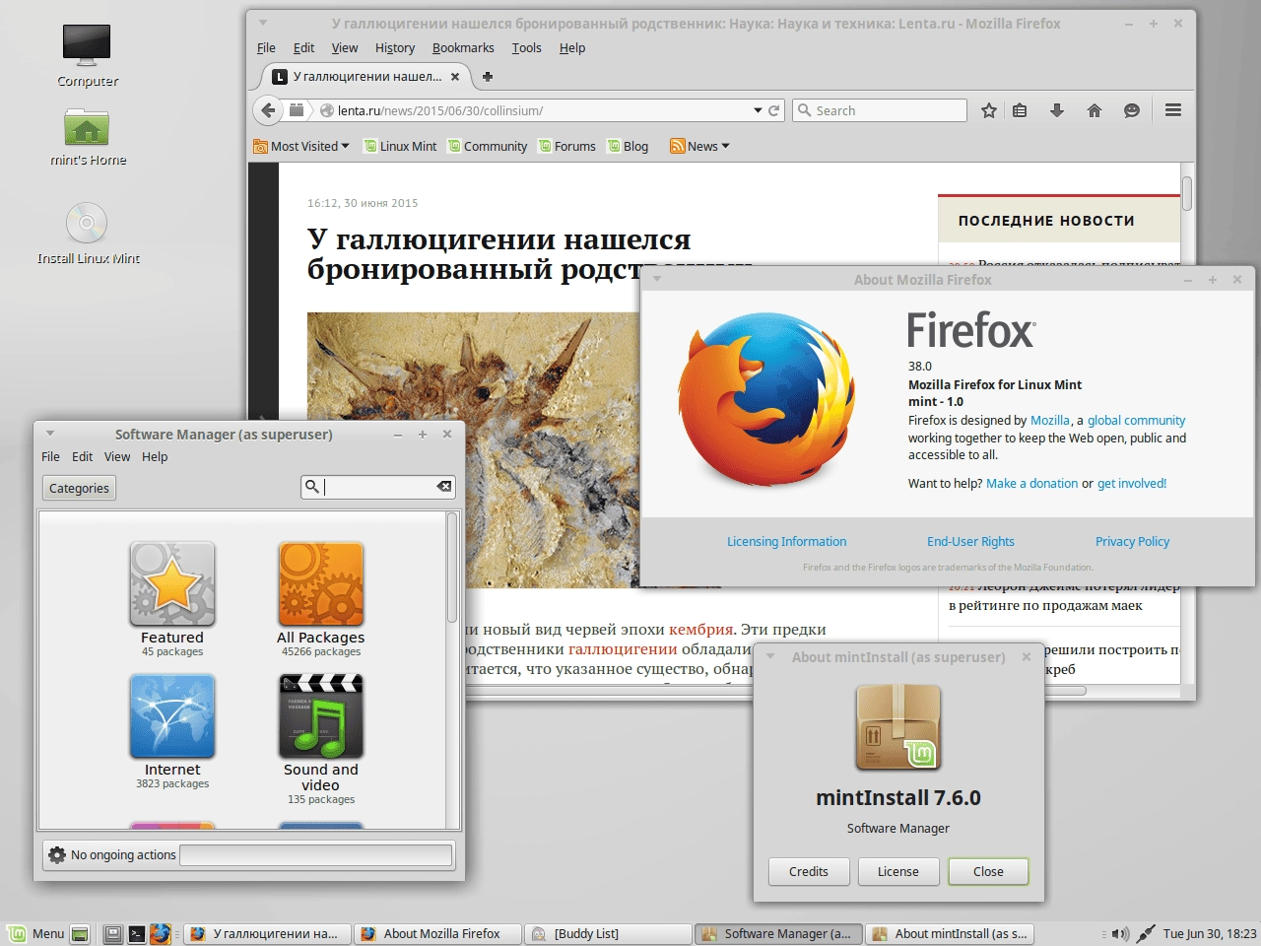Go to Firefox home page icon

1095,110
